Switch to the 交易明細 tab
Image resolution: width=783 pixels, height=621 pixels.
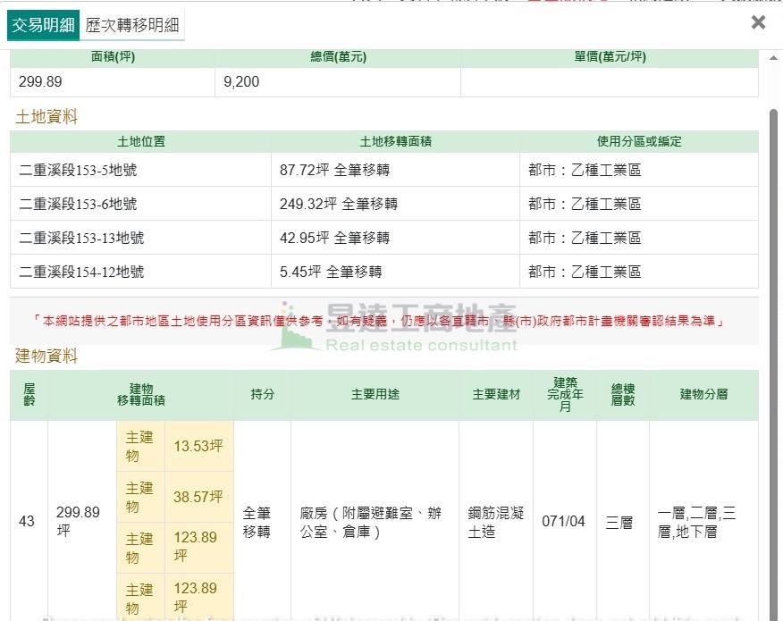(x=43, y=25)
